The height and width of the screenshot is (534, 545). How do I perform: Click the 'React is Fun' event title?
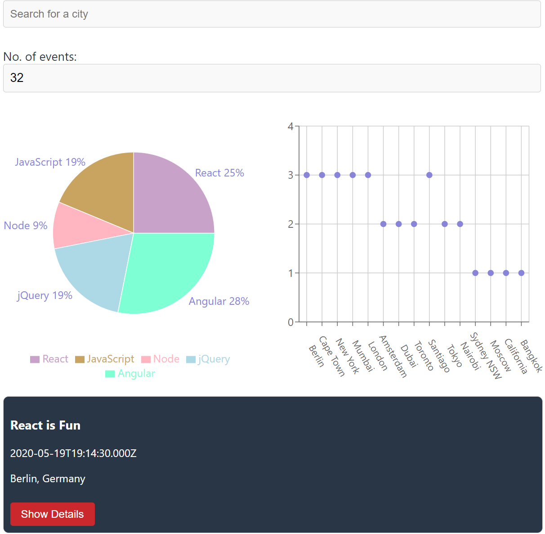click(45, 425)
